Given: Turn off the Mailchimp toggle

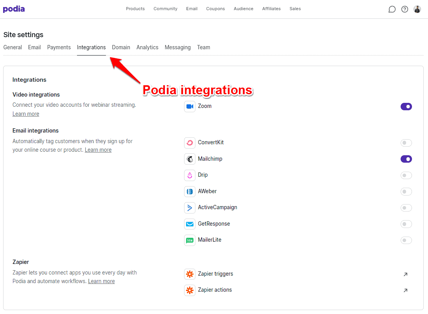Looking at the screenshot, I should click(x=406, y=159).
